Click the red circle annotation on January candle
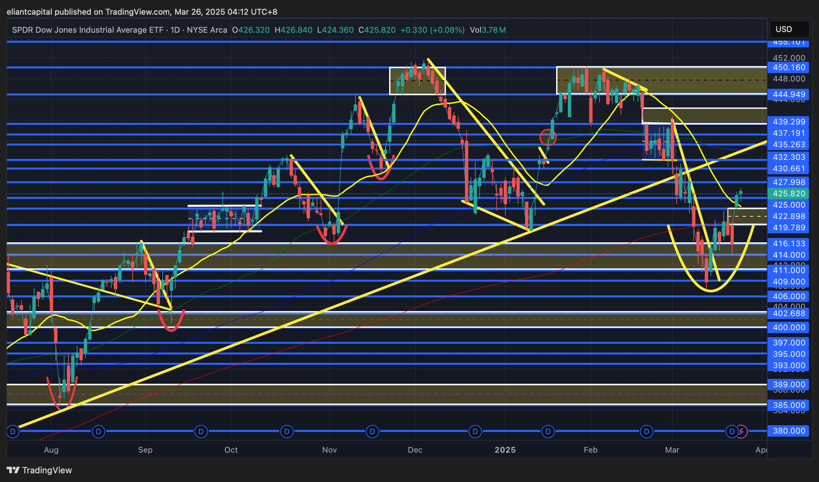 click(x=548, y=137)
